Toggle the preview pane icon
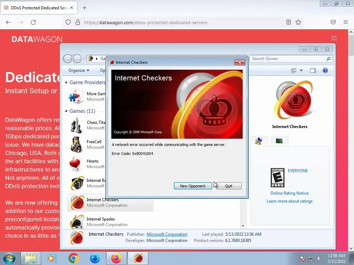Viewport: 354px width, 265px height. click(313, 70)
